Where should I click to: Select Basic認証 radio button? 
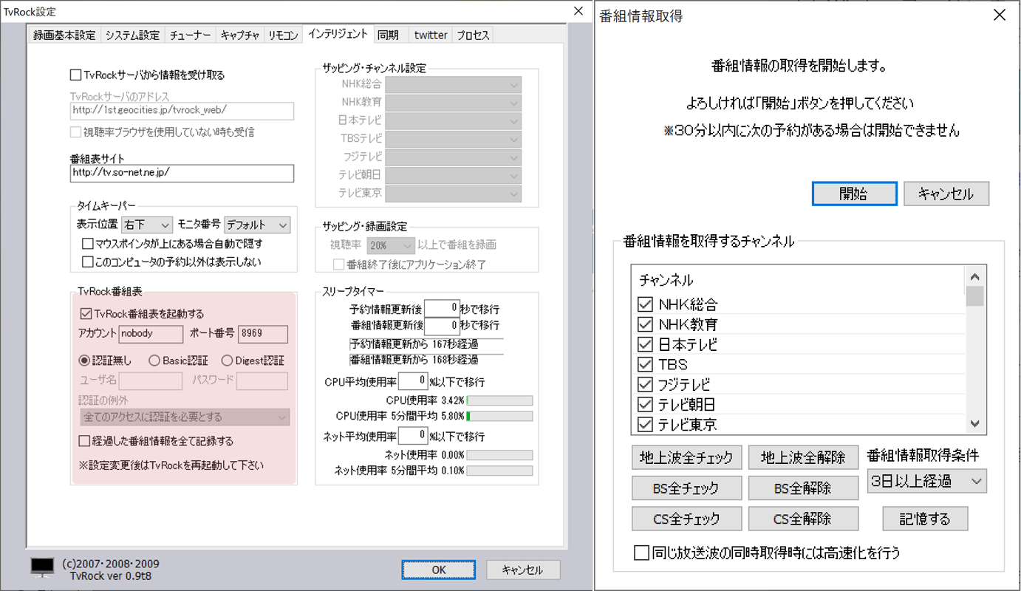[154, 361]
